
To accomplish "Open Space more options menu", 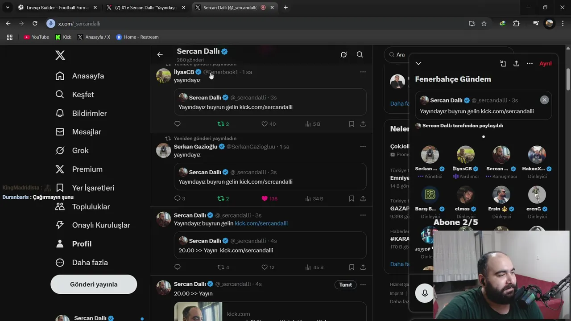I will (x=530, y=63).
